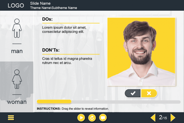The image size is (184, 123).
Task: Go to next slide arrow
Action: click(x=173, y=118)
